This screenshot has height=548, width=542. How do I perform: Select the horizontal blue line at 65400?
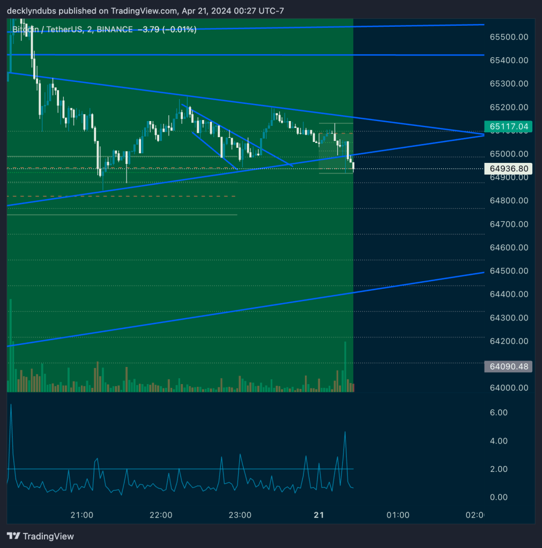point(268,55)
